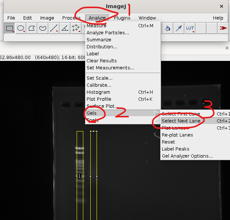Image resolution: width=230 pixels, height=220 pixels.
Task: Choose Set Measurements... entry
Action: coord(123,68)
